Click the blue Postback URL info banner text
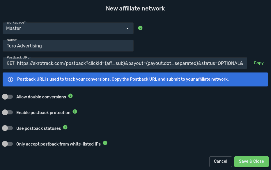The image size is (271, 170). point(123,79)
